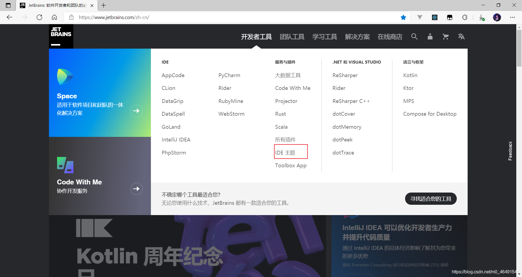Screen dimensions: 522x277
Task: Open the IDE 主题 link
Action: point(285,153)
